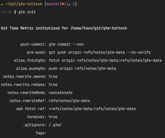Click the master branch name

pos(53,4)
